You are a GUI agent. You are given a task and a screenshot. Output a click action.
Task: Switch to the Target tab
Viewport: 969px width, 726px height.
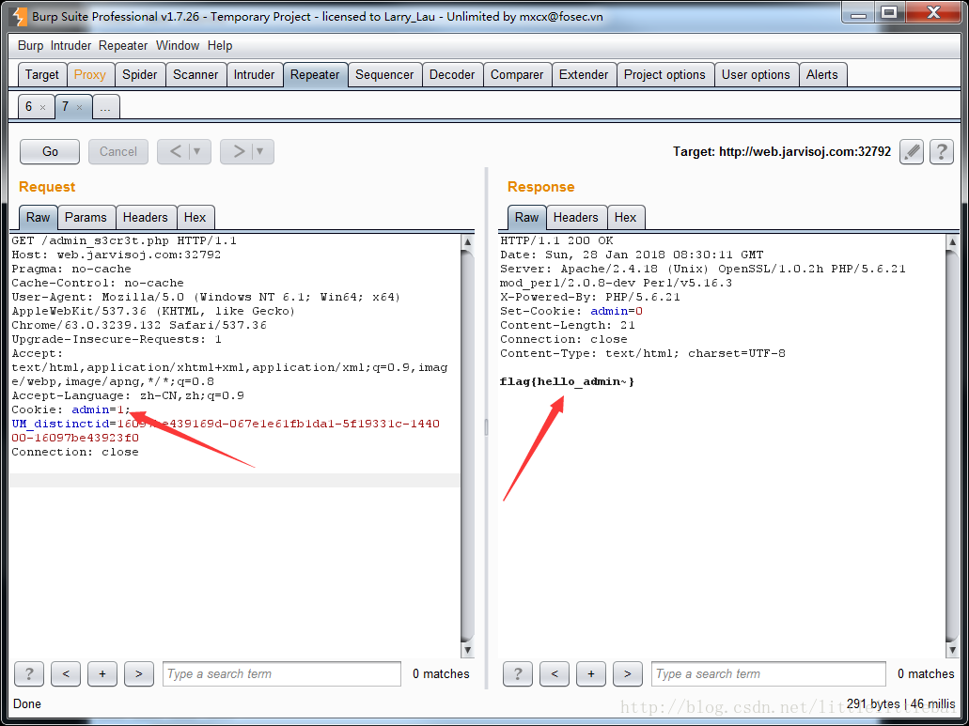(x=41, y=75)
